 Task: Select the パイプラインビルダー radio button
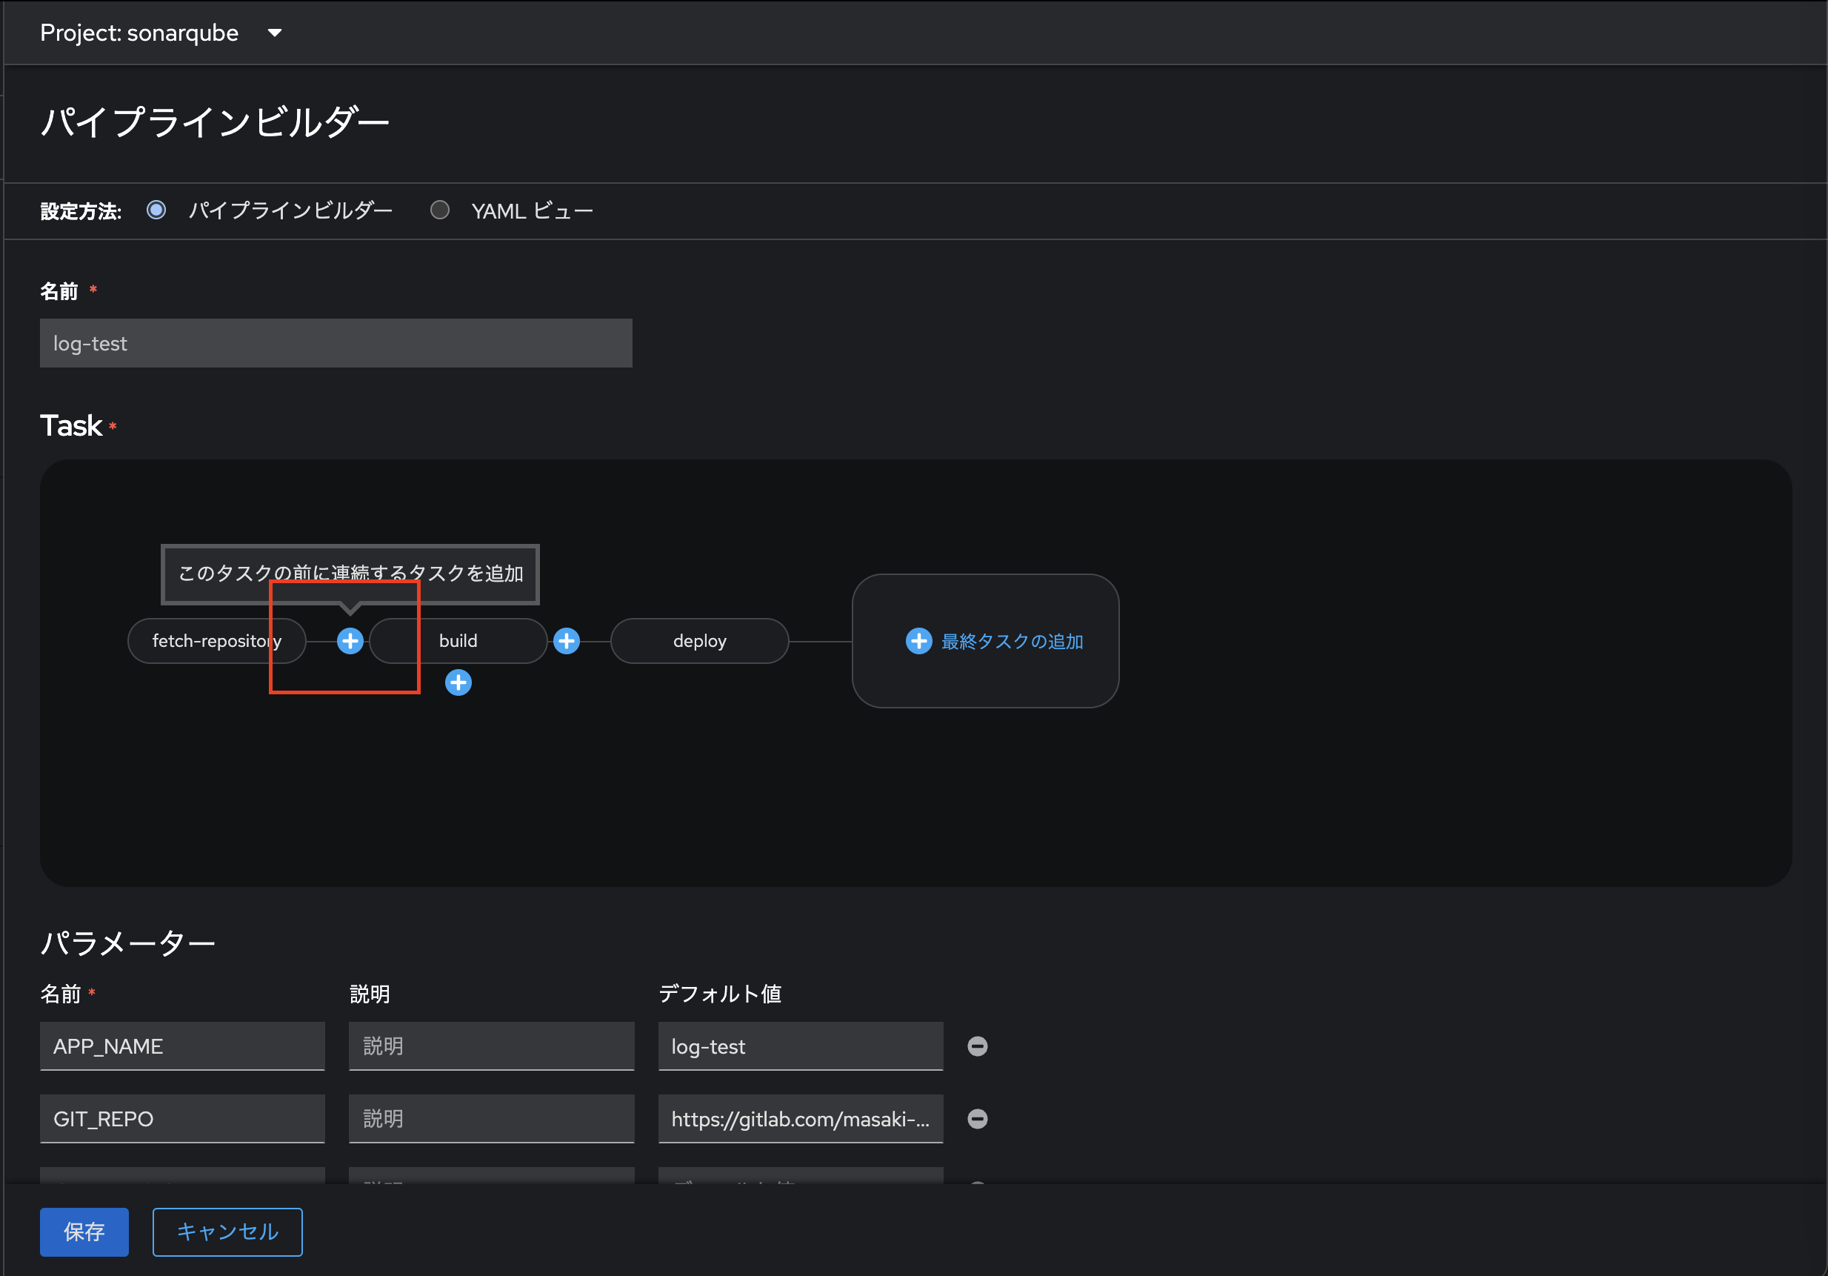point(156,210)
